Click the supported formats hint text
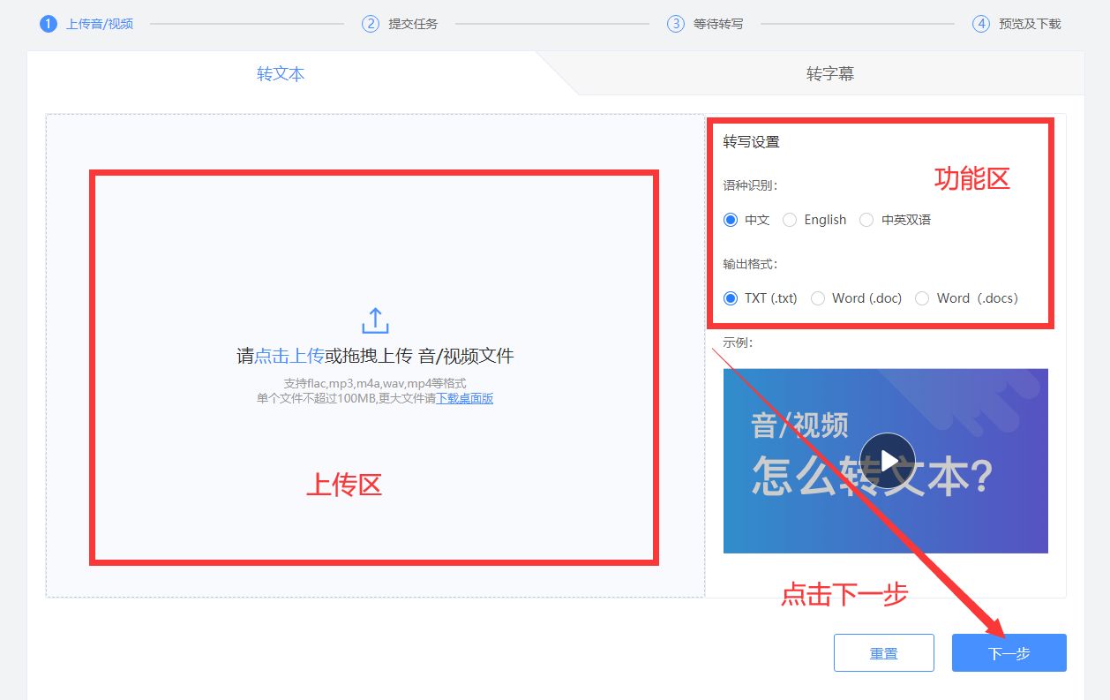Image resolution: width=1110 pixels, height=700 pixels. point(375,384)
